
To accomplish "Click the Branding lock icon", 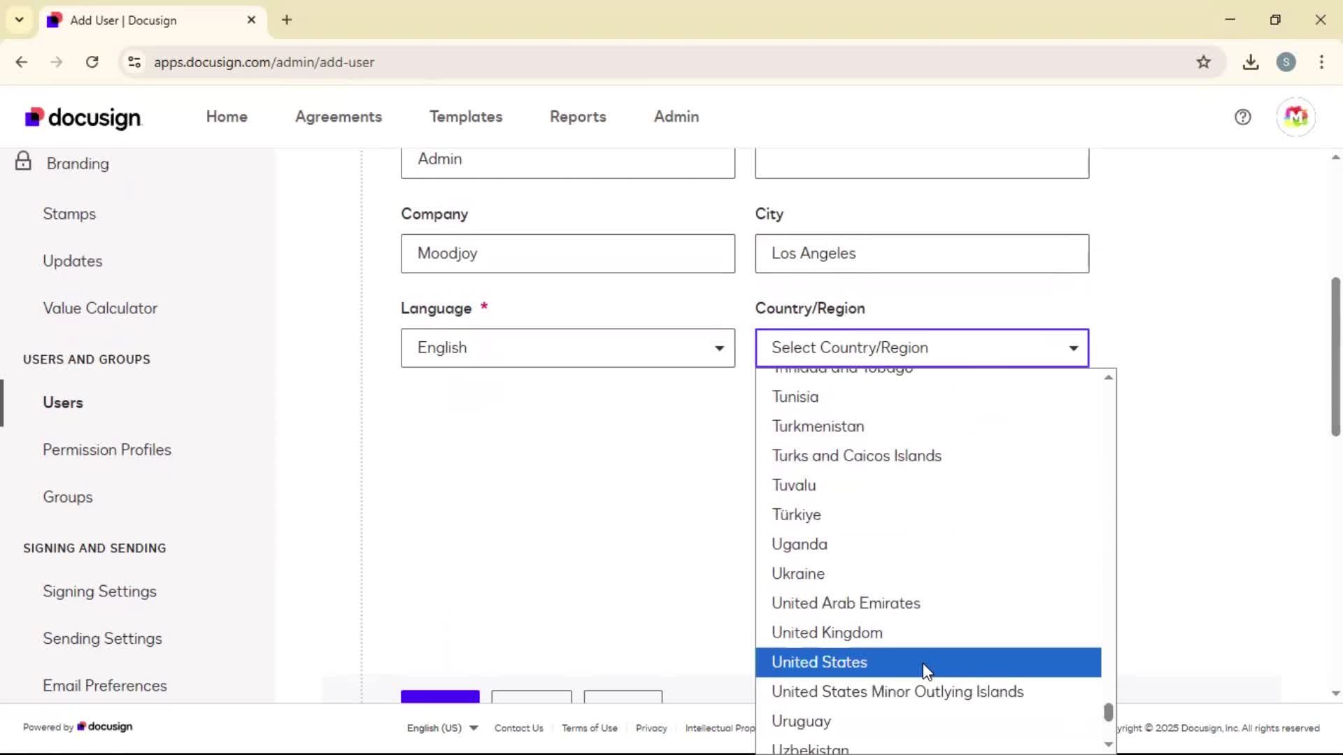I will 23,161.
